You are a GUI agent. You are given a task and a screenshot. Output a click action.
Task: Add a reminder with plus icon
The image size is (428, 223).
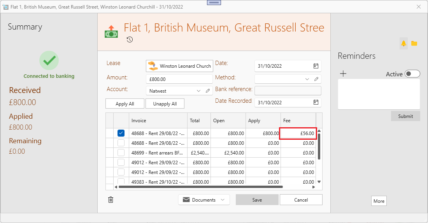tap(343, 74)
